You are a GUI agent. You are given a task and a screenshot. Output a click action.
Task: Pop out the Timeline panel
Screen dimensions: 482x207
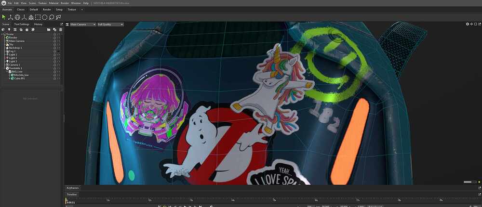[x=480, y=194]
